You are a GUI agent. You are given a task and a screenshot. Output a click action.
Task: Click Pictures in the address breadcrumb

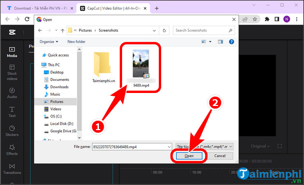coord(85,30)
